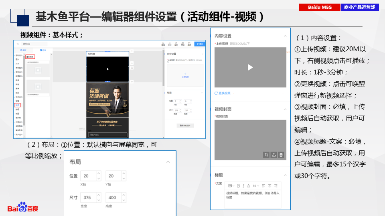Click the crop icon on video cover
385x216 pixels.
[x=266, y=155]
